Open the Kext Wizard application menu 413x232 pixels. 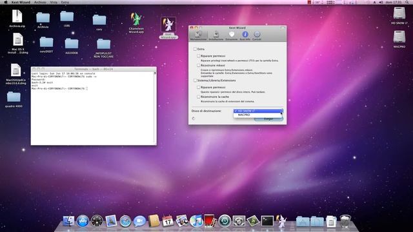(x=21, y=2)
